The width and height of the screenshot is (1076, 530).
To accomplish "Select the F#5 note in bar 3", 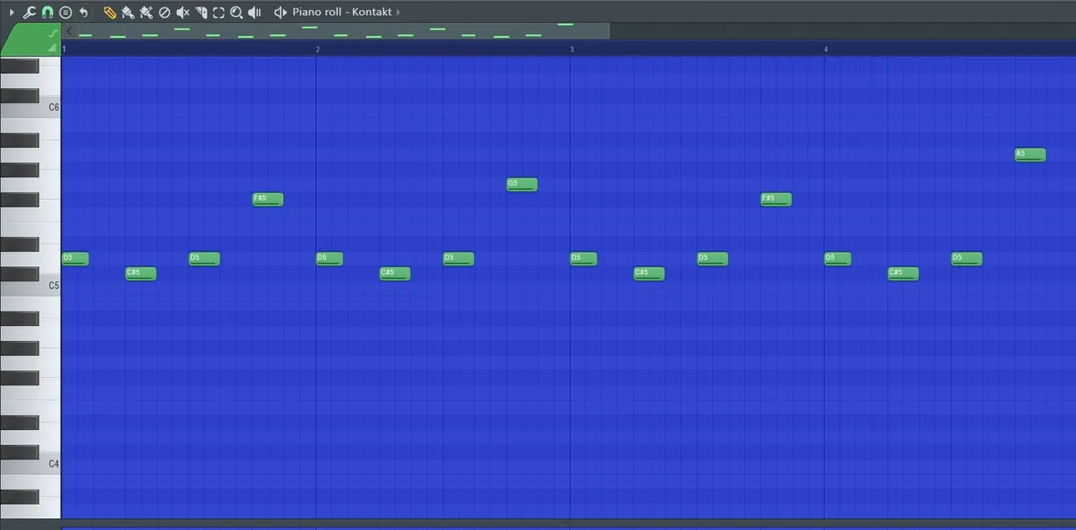I will (x=776, y=200).
